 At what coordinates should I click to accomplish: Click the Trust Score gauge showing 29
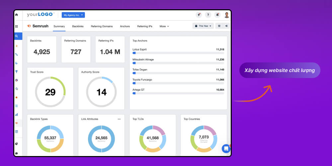click(50, 92)
